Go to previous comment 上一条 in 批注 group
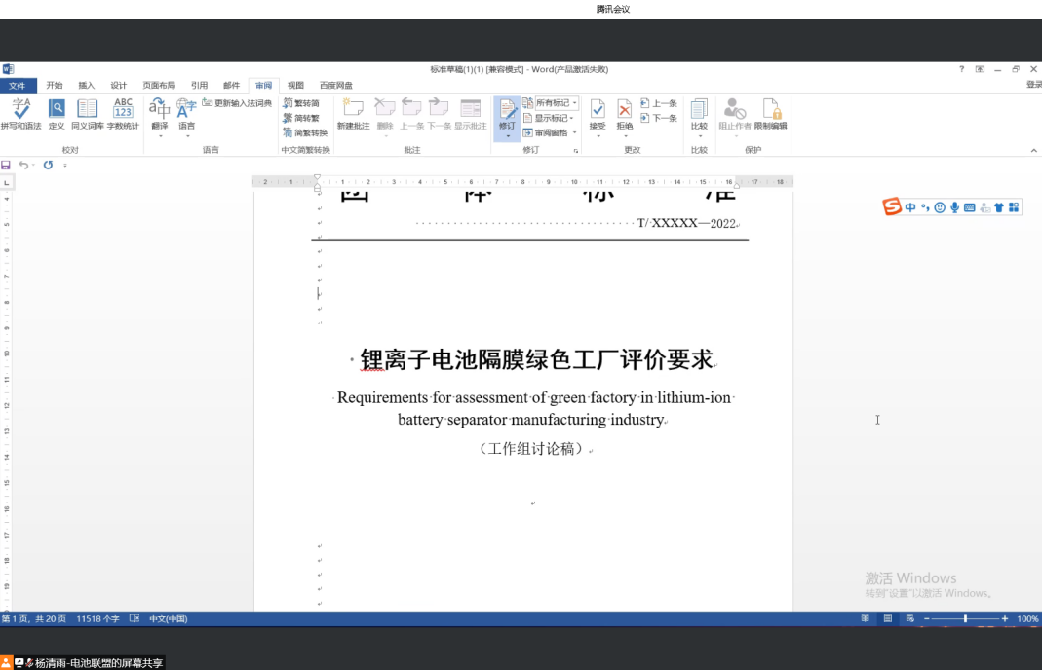Screen dimensions: 1042x670 (x=412, y=114)
